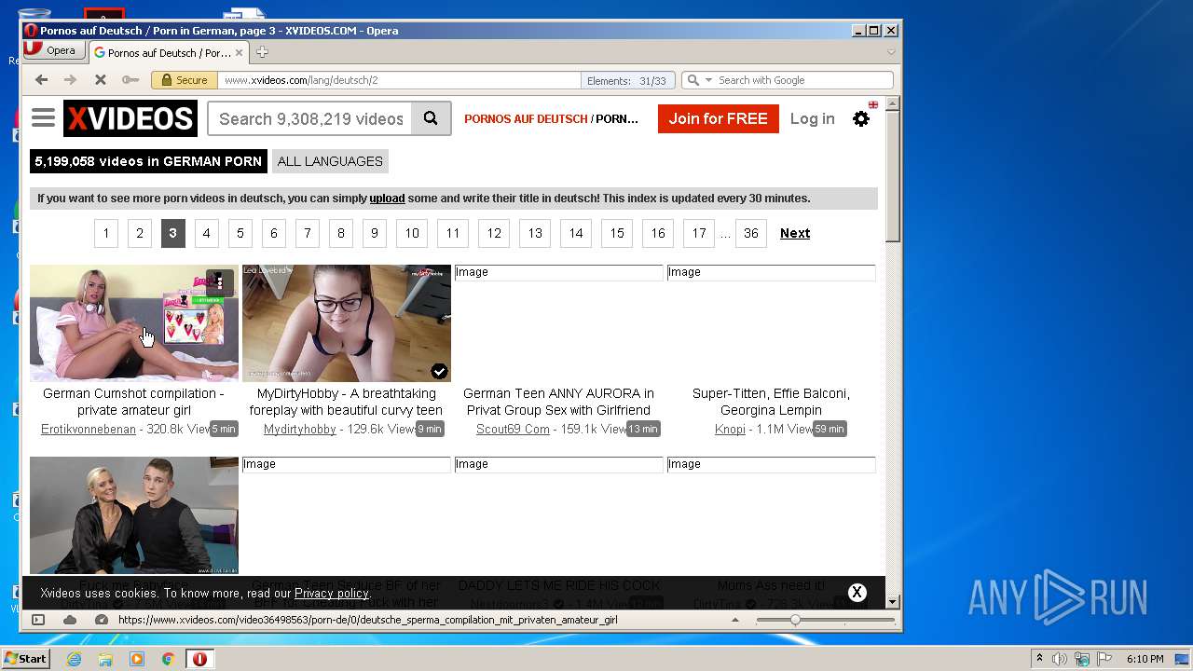Viewport: 1193px width, 671px height.
Task: Open the site settings gear
Action: 861,118
